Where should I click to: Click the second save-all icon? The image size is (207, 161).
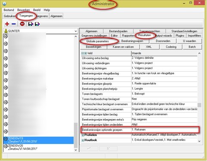37,24
